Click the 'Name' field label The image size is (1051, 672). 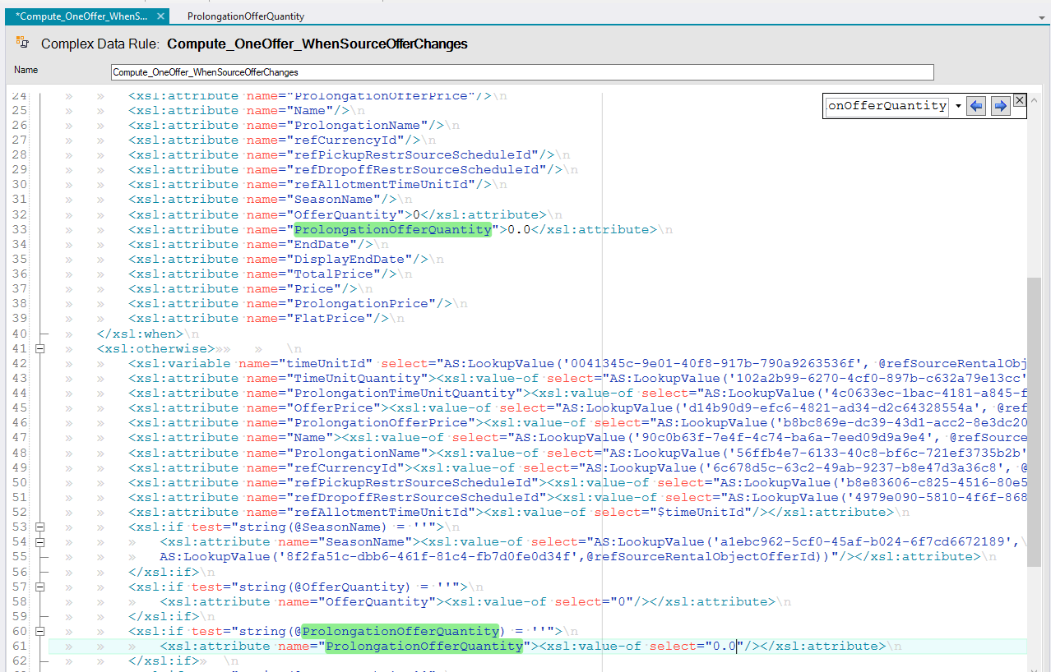(x=26, y=71)
